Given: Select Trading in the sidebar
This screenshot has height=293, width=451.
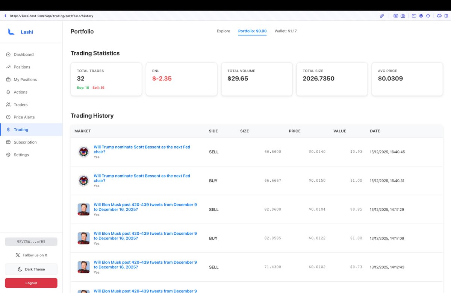Looking at the screenshot, I should [x=31, y=130].
